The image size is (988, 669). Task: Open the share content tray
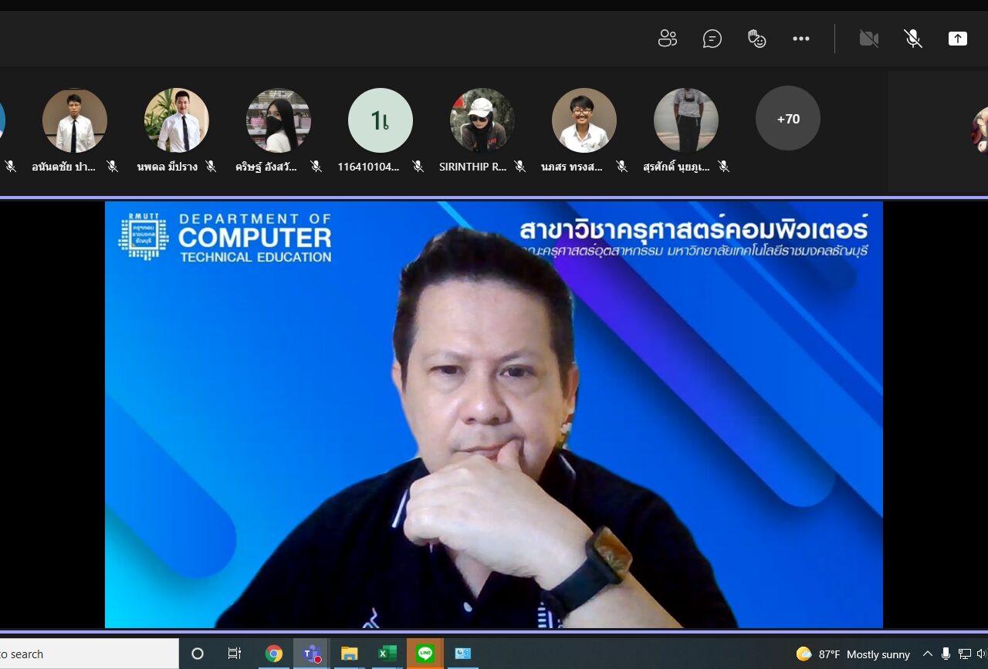click(958, 39)
